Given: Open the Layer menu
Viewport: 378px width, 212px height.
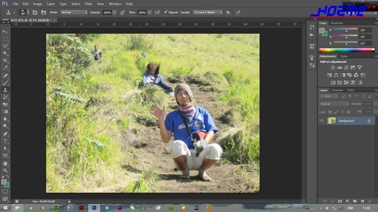Looking at the screenshot, I should [51, 4].
